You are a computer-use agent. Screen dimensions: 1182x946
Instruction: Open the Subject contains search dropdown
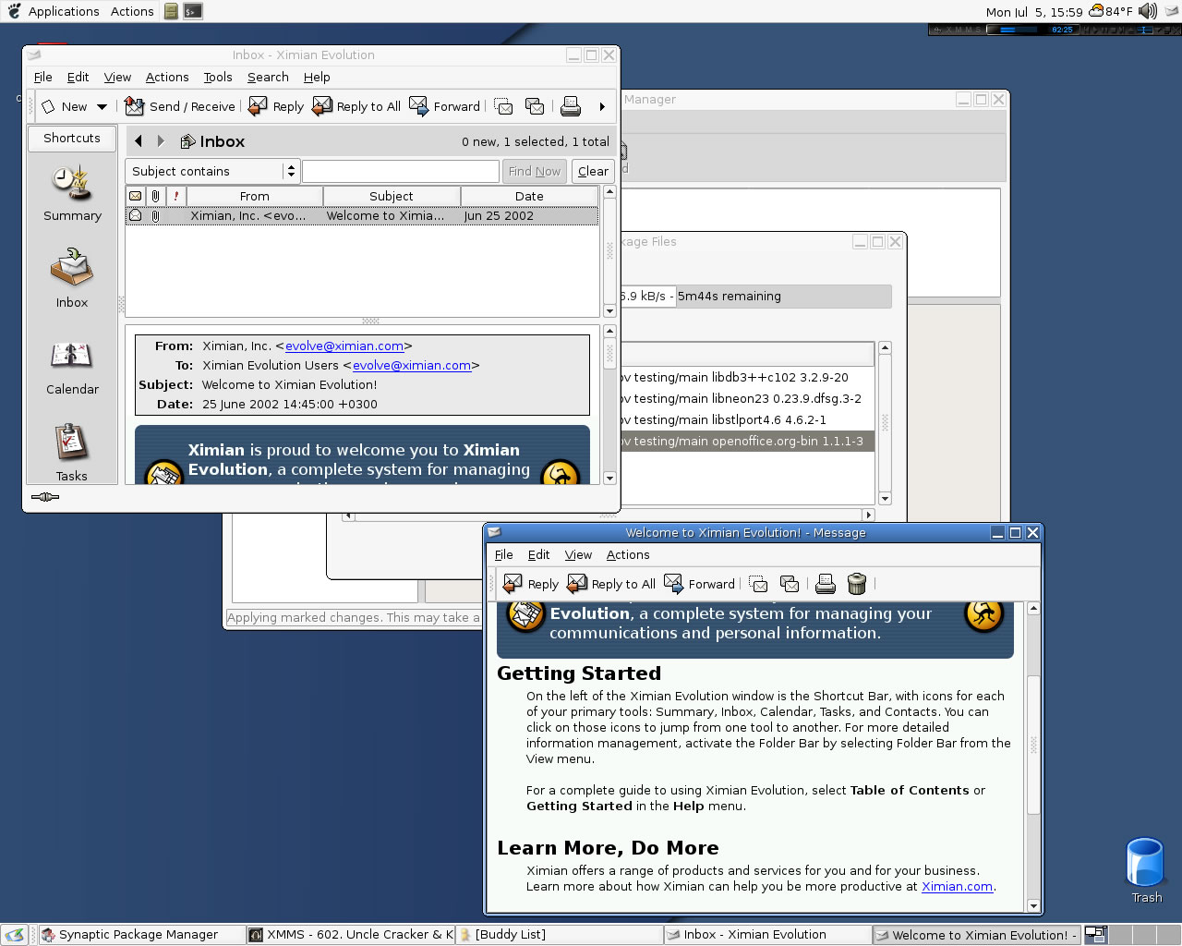(212, 171)
